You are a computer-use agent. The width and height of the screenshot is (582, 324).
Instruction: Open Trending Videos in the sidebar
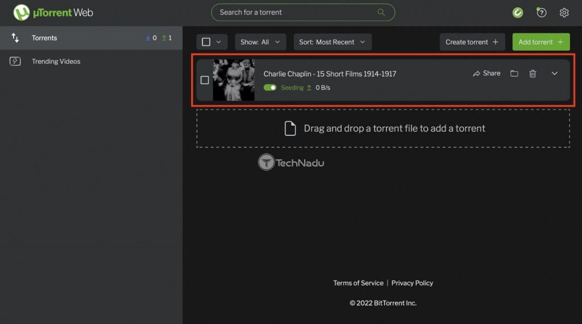coord(92,61)
